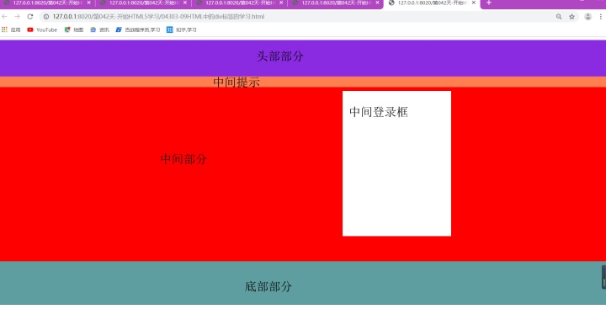Viewport: 606px width, 320px height.
Task: Click the 底部部分 footer text
Action: coord(268,286)
